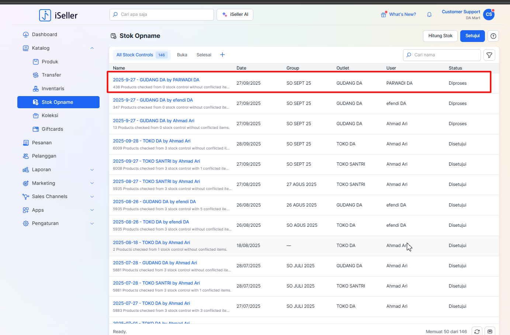Open 2025-9-27 GUDANG DA by PARWADI DA
Screen dimensions: 510x335
tap(156, 80)
